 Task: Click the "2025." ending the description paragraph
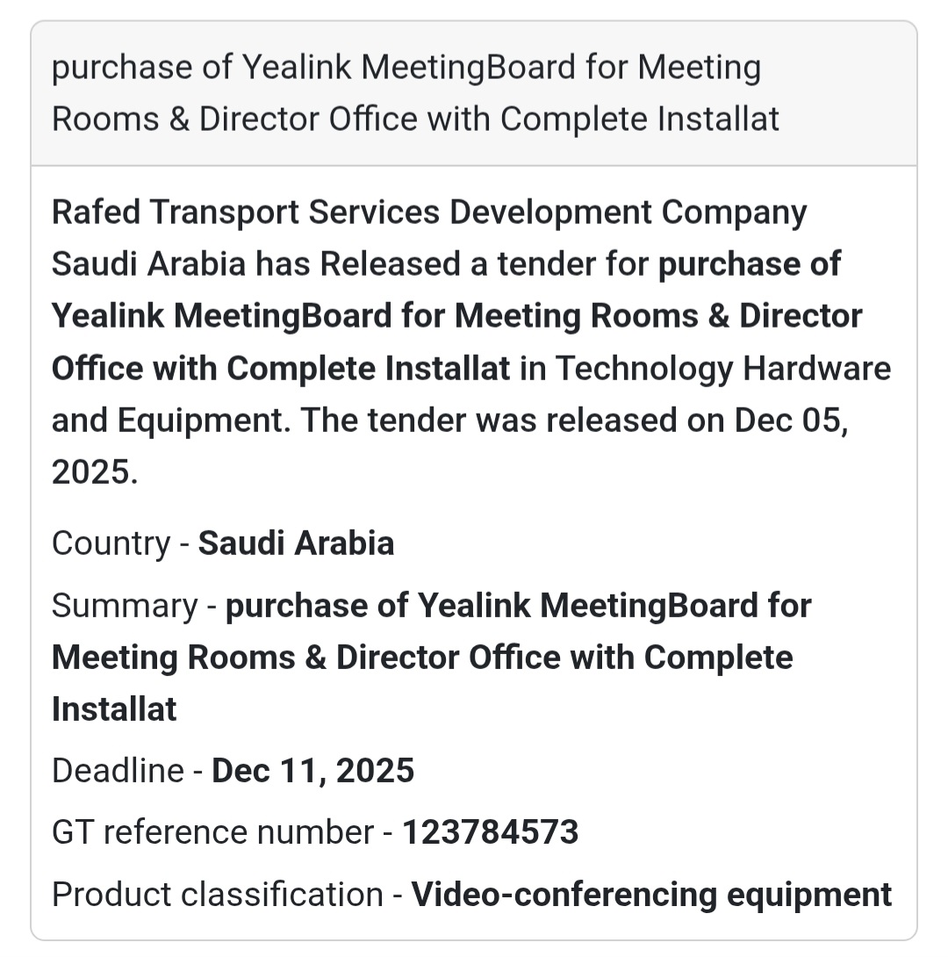click(x=95, y=472)
